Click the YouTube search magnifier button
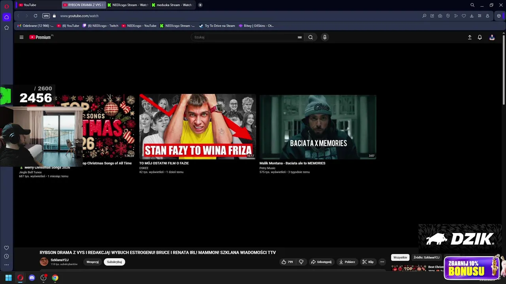Viewport: 506px width, 284px height. [x=311, y=37]
